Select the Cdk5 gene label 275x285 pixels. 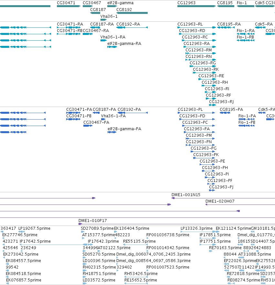(260, 3)
